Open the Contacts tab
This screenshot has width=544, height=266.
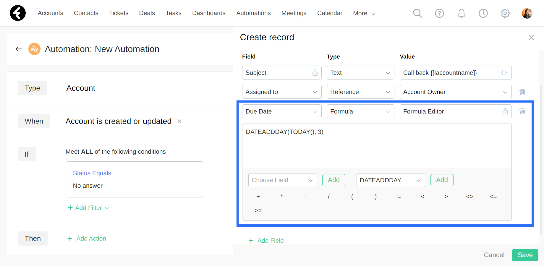(86, 13)
